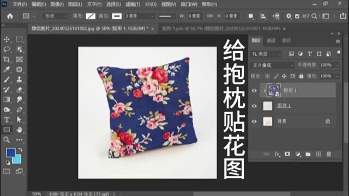Open the fill 100% dropdown arrow
This screenshot has height=196, width=349.
click(x=338, y=76)
